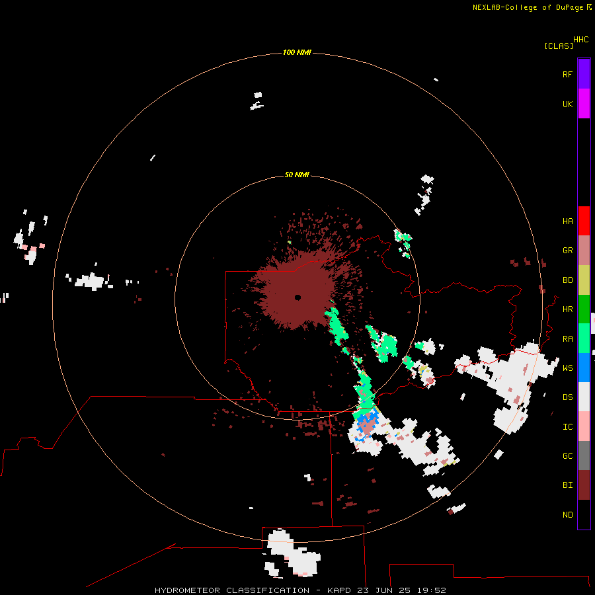The height and width of the screenshot is (595, 595).
Task: Click the WS legend label
Action: (x=567, y=368)
